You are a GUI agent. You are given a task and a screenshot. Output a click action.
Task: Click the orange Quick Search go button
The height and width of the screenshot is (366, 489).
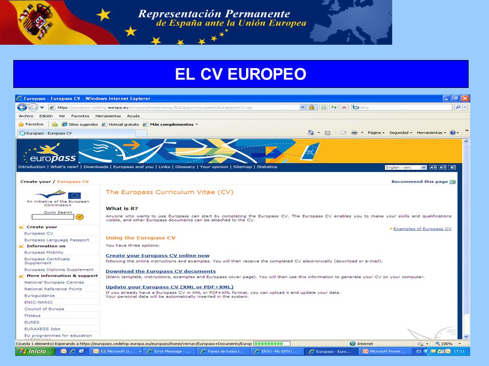pos(79,217)
